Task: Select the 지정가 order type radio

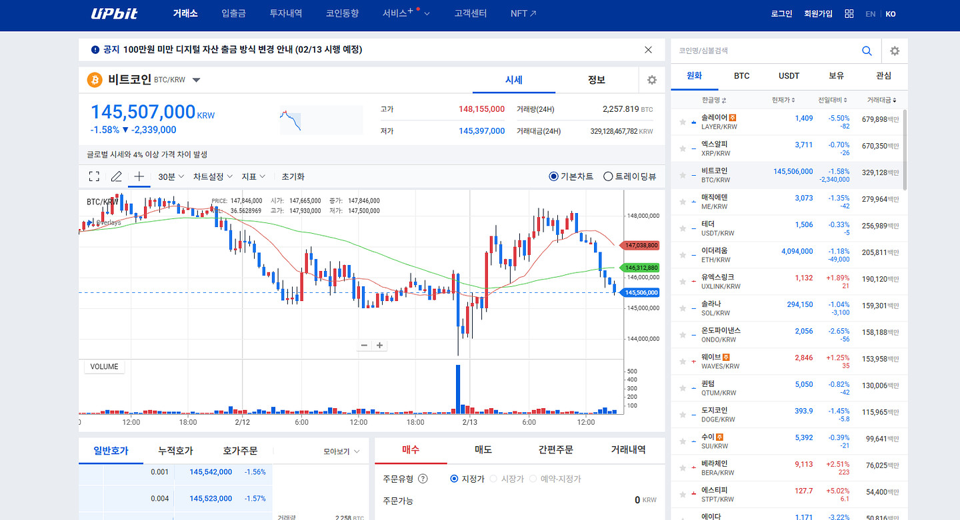Action: tap(455, 479)
